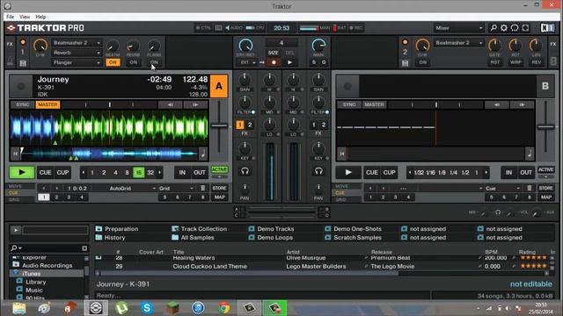563x316 pixels.
Task: Click Deck A CUP button
Action: (x=62, y=172)
